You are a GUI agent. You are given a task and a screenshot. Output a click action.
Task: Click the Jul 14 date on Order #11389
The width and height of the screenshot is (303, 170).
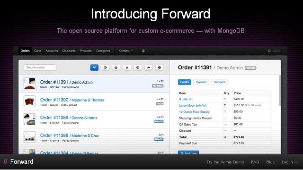coord(160,117)
